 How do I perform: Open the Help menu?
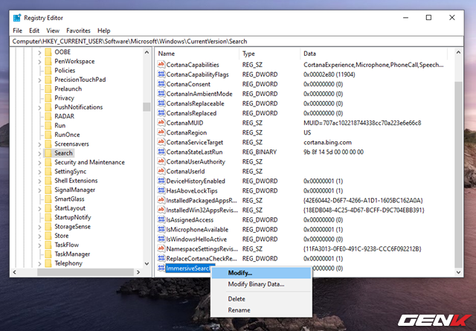(104, 30)
